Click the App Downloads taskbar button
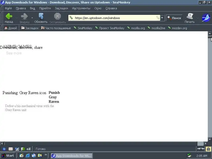Screen dimensions: 212x159 (x=72, y=156)
